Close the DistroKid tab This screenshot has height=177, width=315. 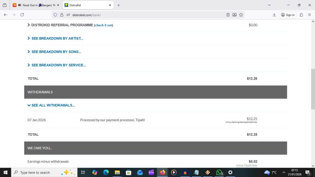[x=110, y=5]
